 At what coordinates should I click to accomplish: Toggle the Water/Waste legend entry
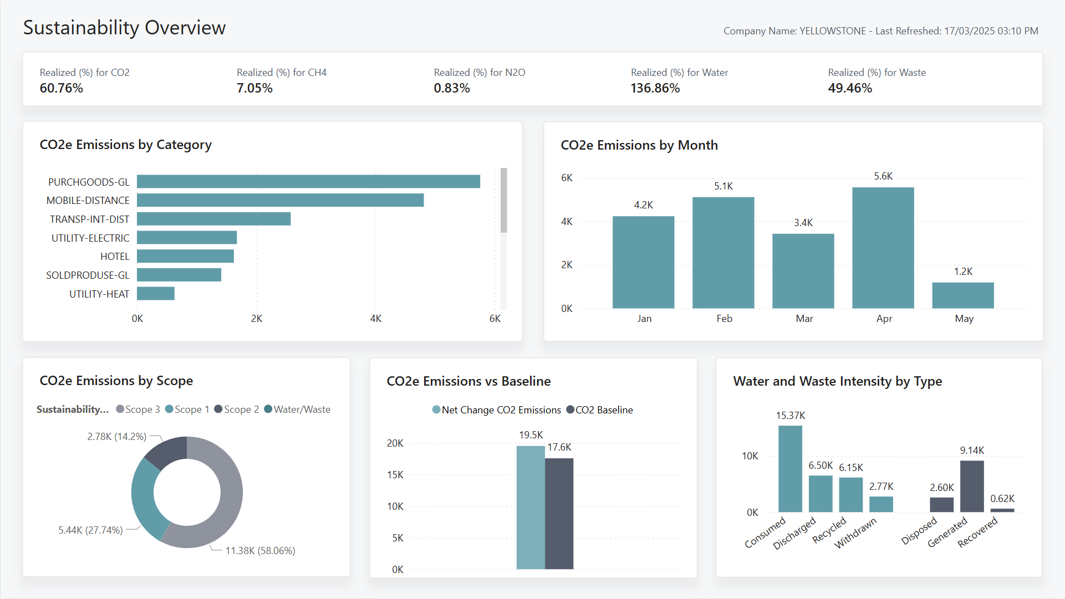[x=297, y=409]
